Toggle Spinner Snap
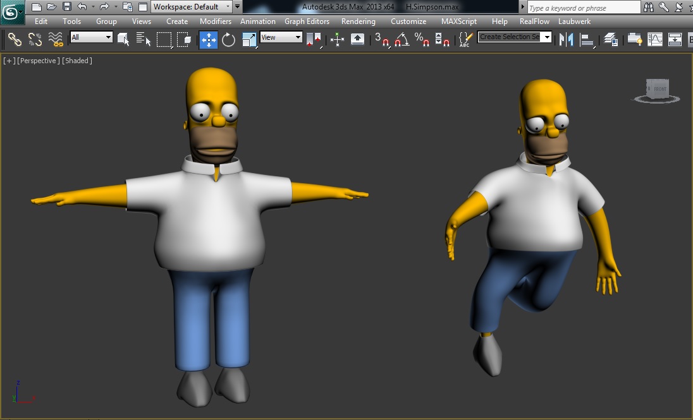The width and height of the screenshot is (693, 420). point(442,40)
